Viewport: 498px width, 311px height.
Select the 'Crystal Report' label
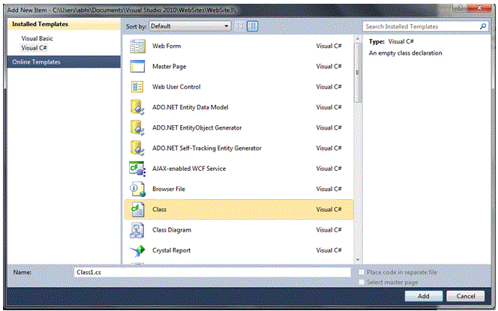pyautogui.click(x=172, y=250)
